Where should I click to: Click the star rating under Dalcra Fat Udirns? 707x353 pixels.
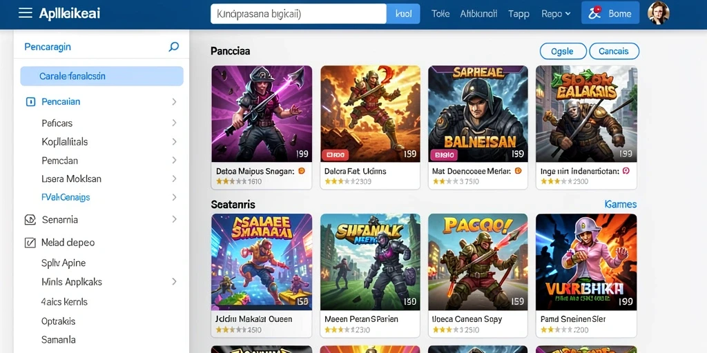click(x=340, y=182)
